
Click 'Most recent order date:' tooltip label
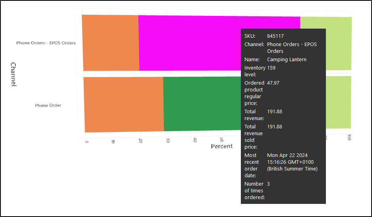pos(252,165)
